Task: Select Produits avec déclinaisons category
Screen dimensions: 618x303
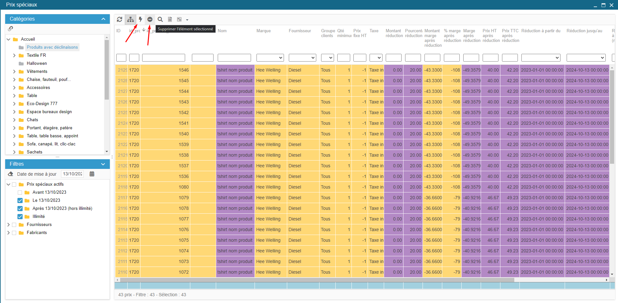Action: (x=52, y=47)
